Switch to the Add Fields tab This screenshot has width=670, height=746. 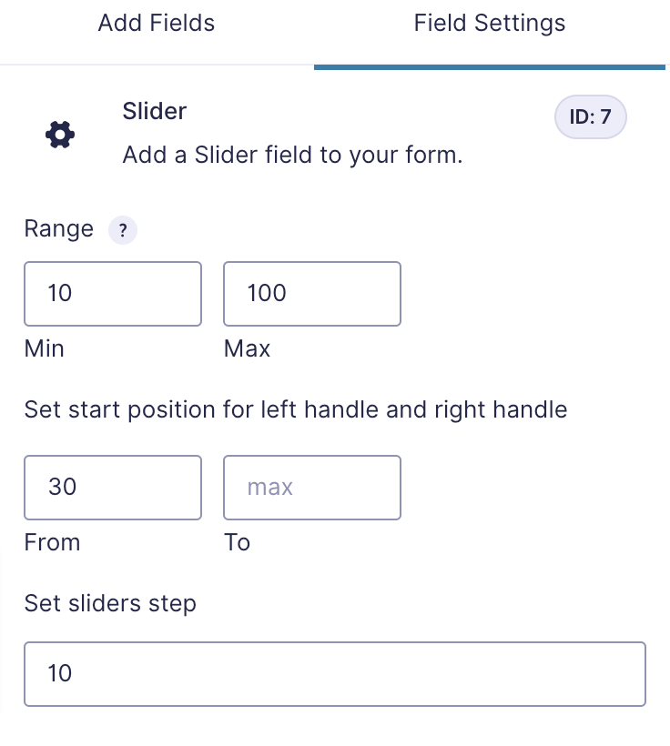coord(157,23)
